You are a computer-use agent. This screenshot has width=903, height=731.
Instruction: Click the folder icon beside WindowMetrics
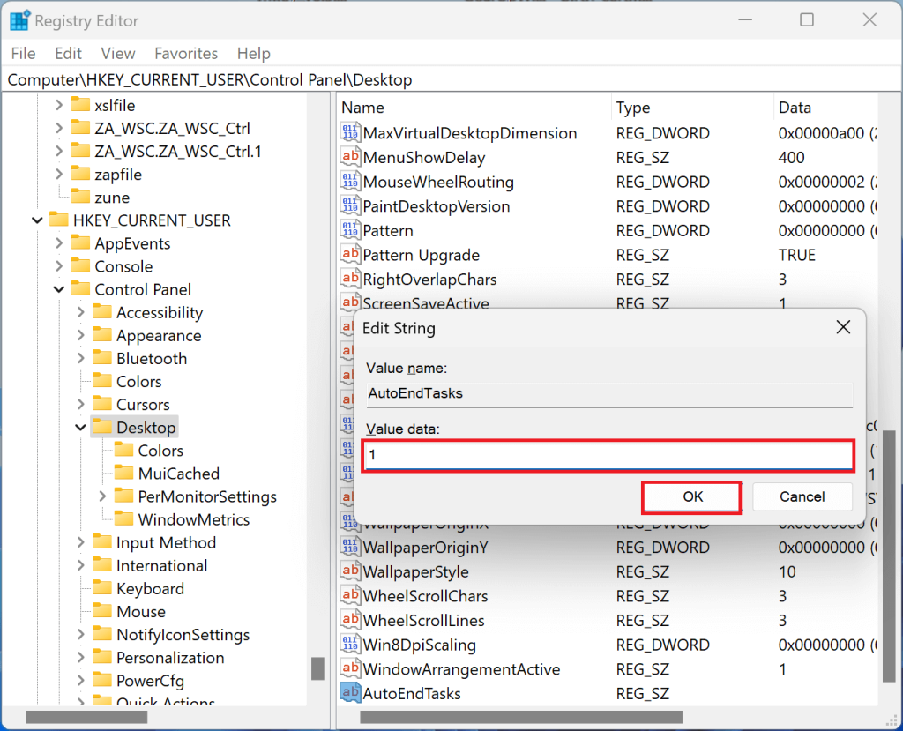pyautogui.click(x=123, y=520)
